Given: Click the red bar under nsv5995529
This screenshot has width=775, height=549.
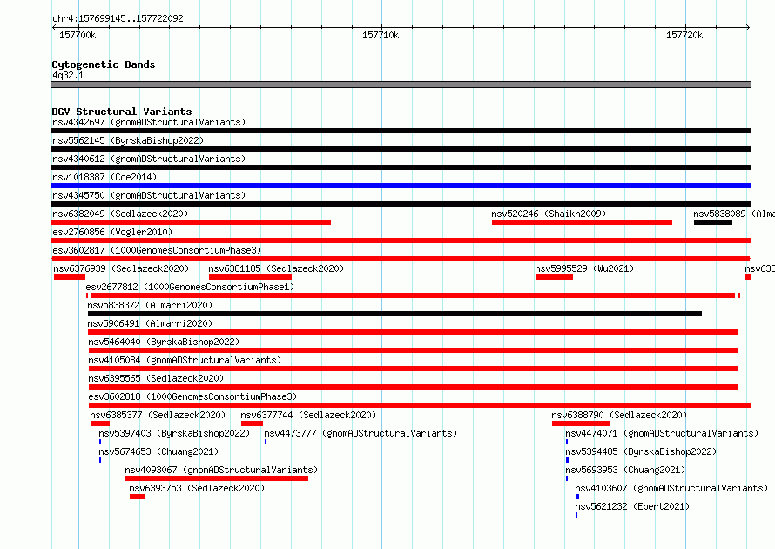Looking at the screenshot, I should (x=554, y=277).
